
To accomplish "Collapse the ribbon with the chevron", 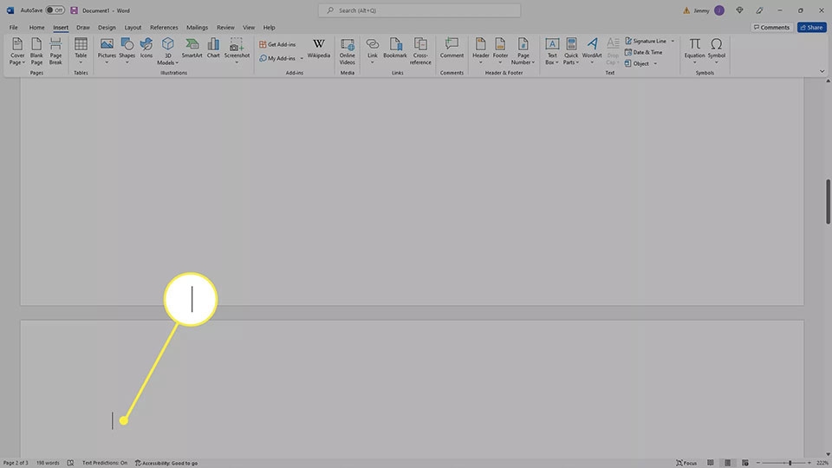I will pos(822,71).
